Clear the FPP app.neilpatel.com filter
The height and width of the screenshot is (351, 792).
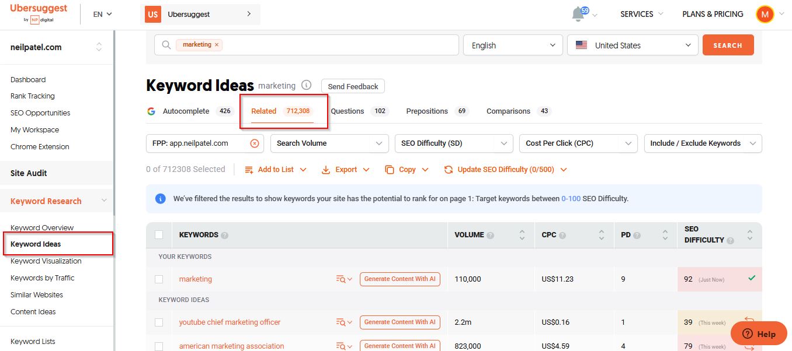[x=255, y=143]
